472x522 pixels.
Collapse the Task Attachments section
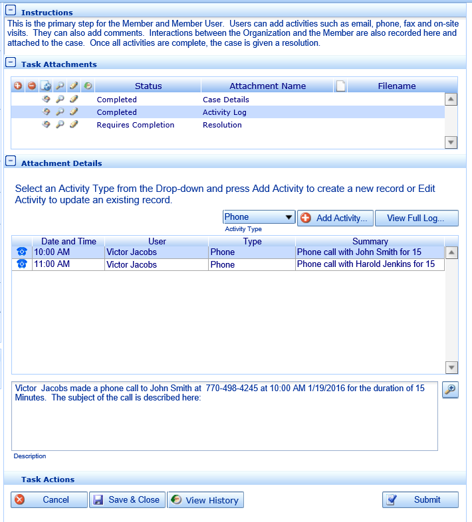tap(11, 62)
